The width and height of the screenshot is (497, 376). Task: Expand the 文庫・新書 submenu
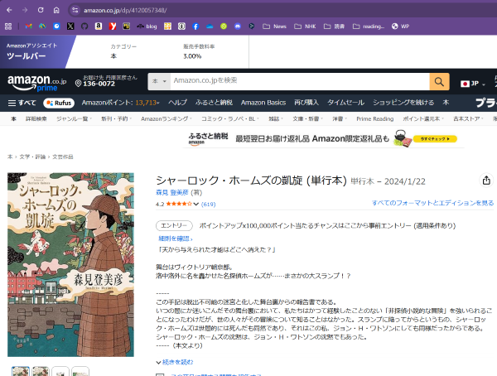[x=307, y=119]
